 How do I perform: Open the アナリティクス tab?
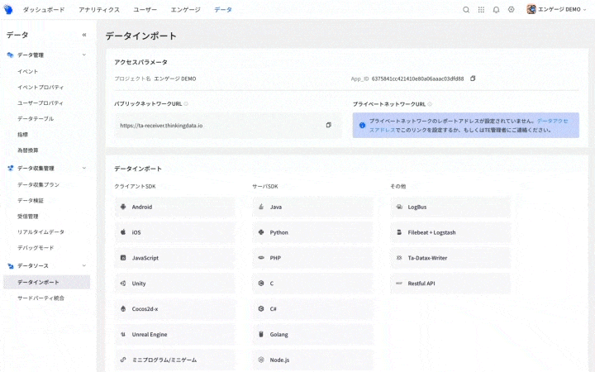[x=99, y=10]
